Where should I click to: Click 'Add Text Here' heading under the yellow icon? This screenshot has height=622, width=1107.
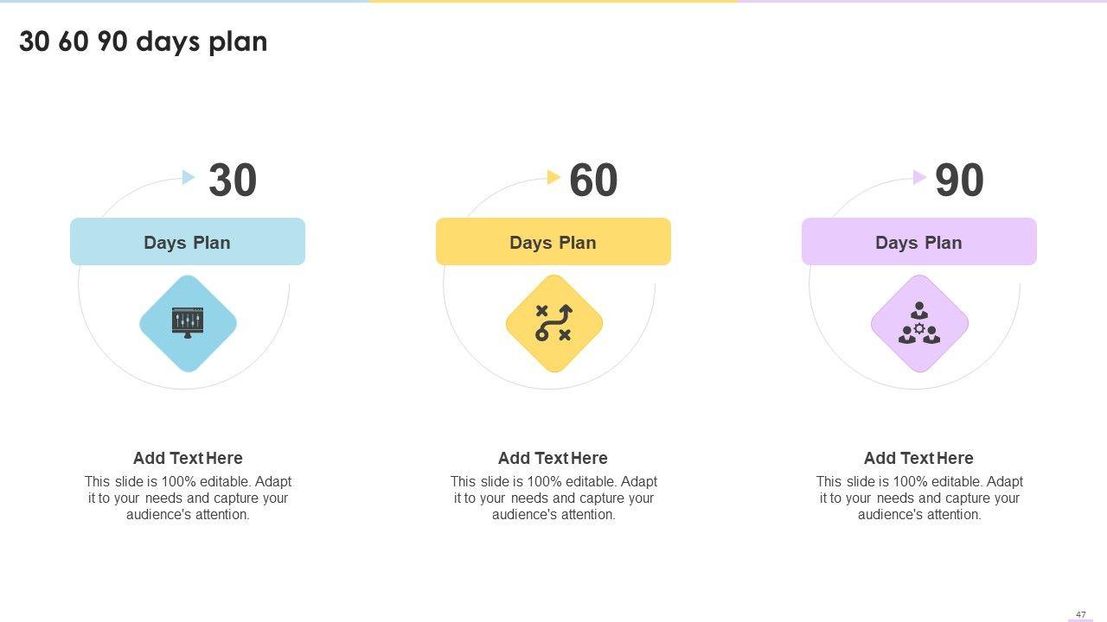(553, 458)
